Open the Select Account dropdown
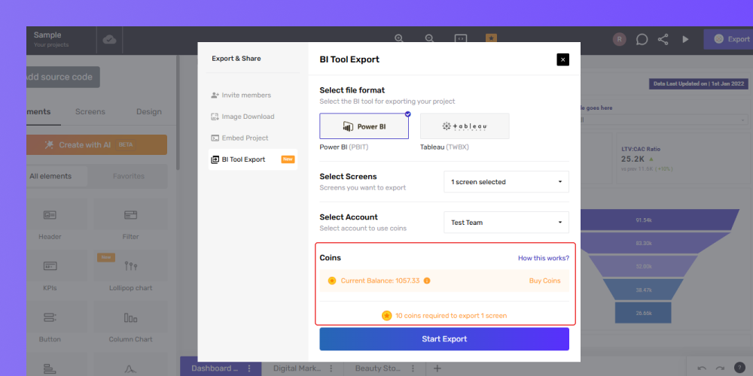The image size is (753, 376). pyautogui.click(x=506, y=223)
